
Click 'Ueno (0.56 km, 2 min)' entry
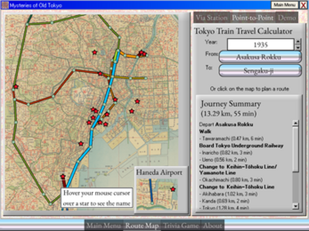(223, 160)
